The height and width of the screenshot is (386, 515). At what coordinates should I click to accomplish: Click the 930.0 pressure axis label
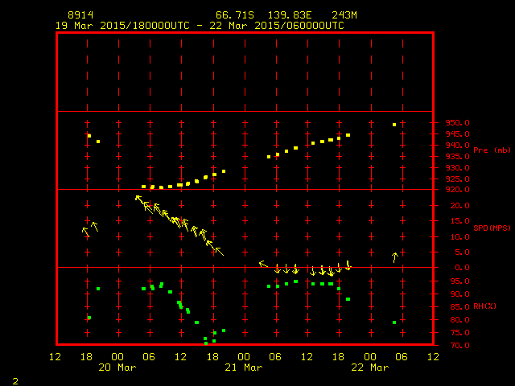[x=457, y=168]
